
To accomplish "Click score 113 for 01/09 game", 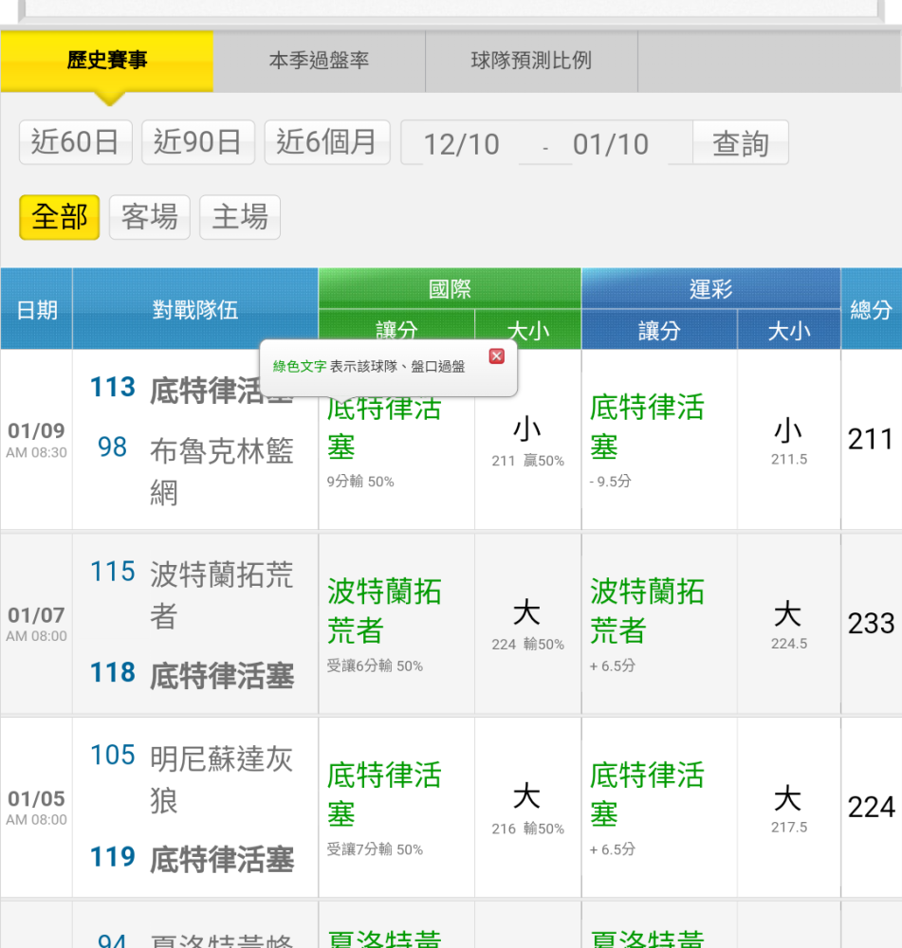I will (113, 388).
